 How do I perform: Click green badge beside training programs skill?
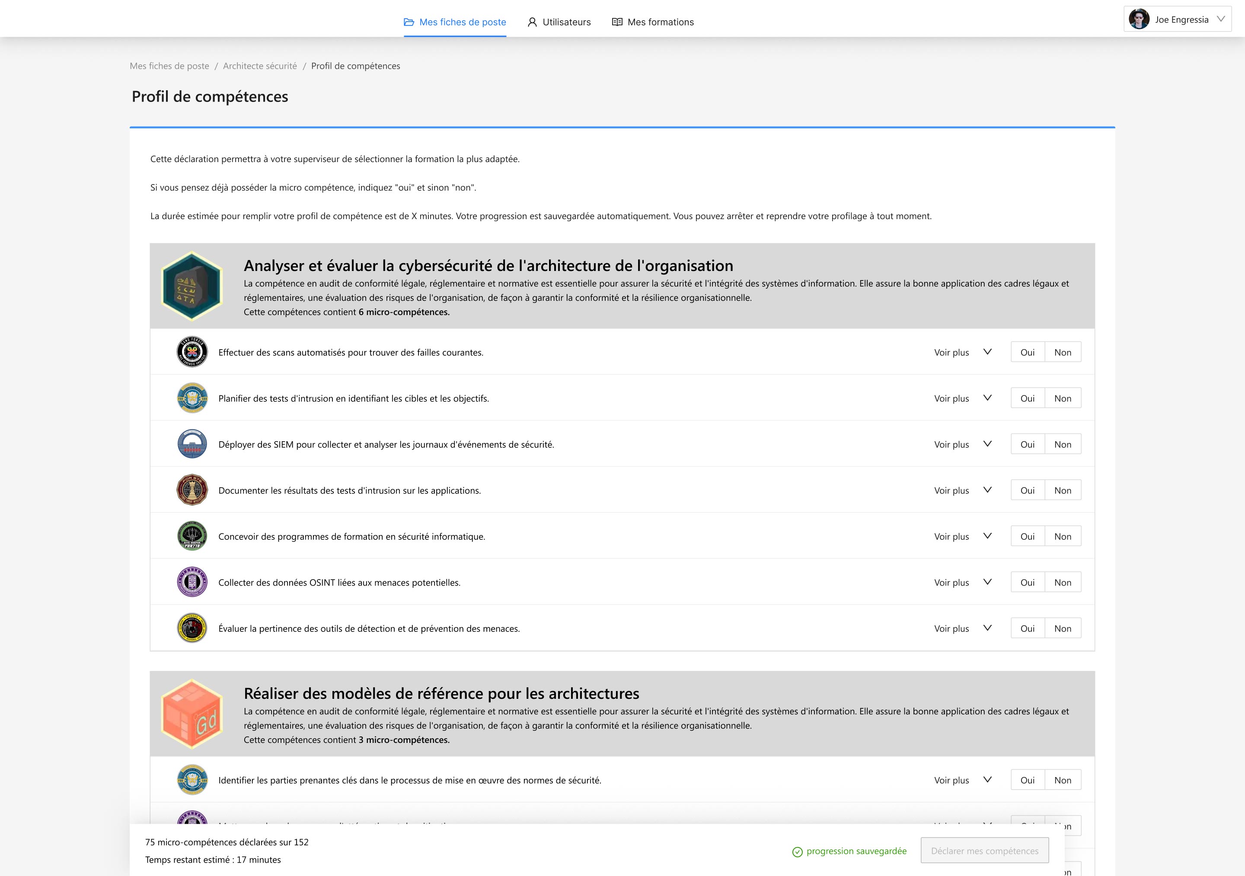click(x=192, y=536)
